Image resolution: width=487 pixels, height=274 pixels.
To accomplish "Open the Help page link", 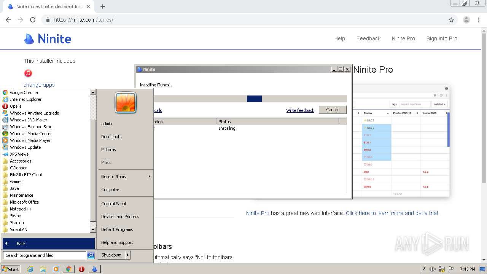I will point(339,38).
